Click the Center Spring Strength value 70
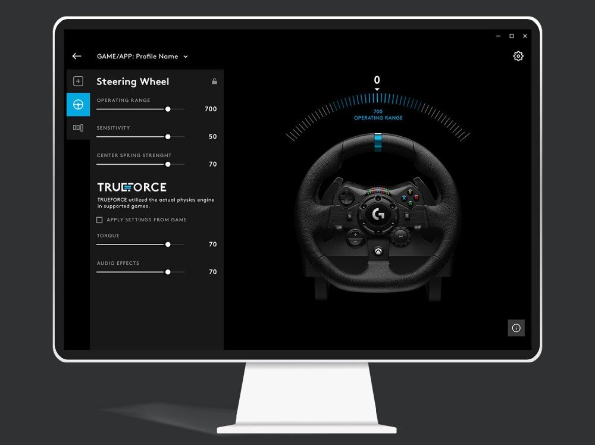Image resolution: width=595 pixels, height=445 pixels. click(213, 164)
